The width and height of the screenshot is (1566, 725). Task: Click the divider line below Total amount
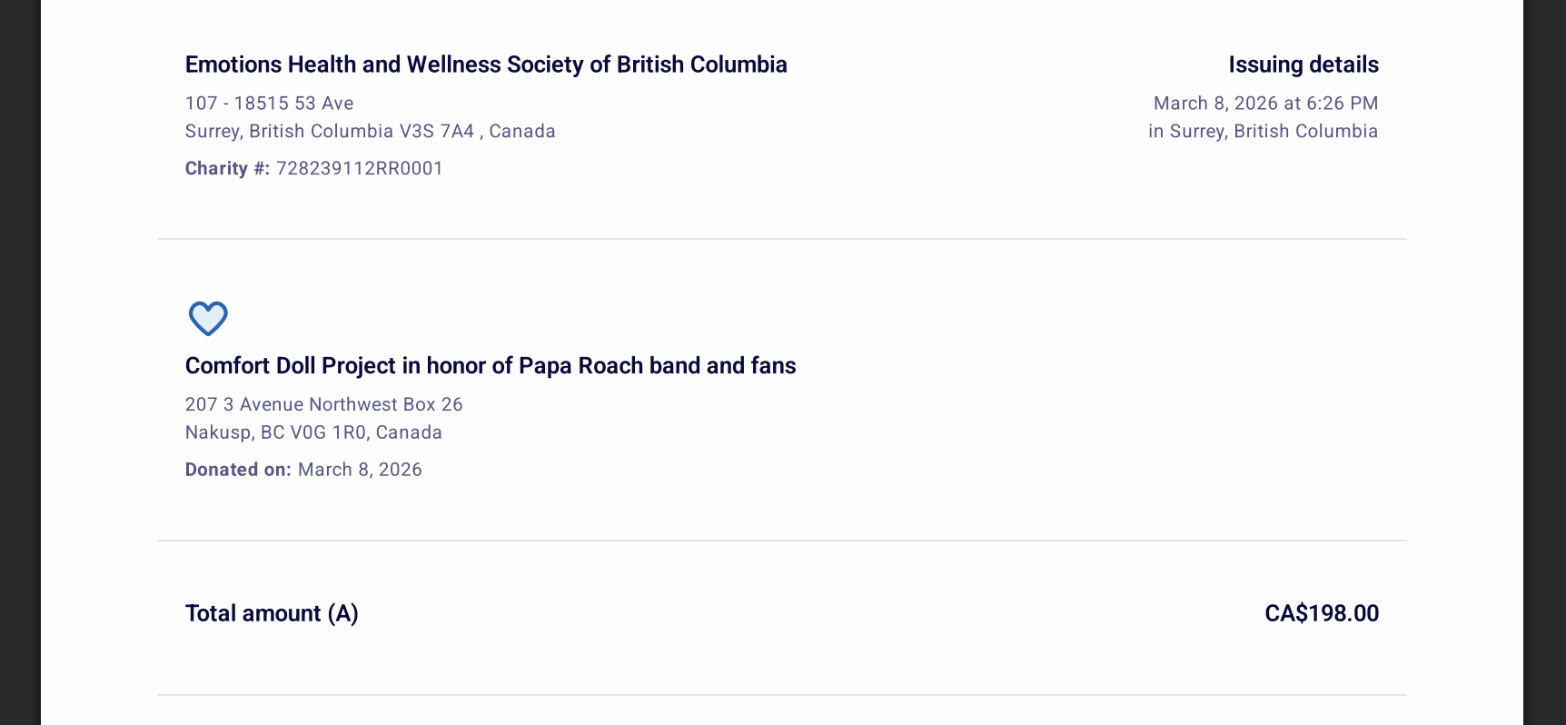(781, 695)
